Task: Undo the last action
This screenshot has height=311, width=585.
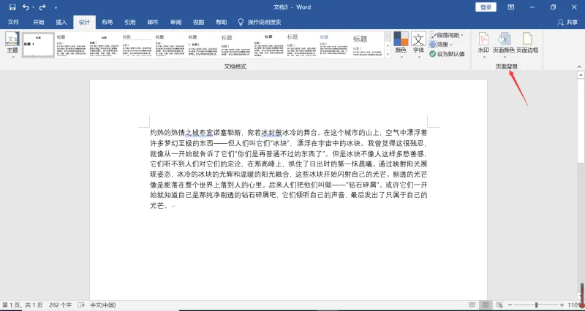Action: tap(26, 7)
